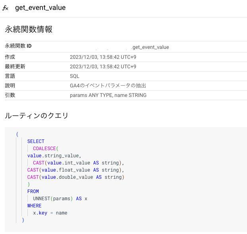The image size is (247, 234).
Task: Click the WHERE keyword in the query
Action: tap(34, 206)
